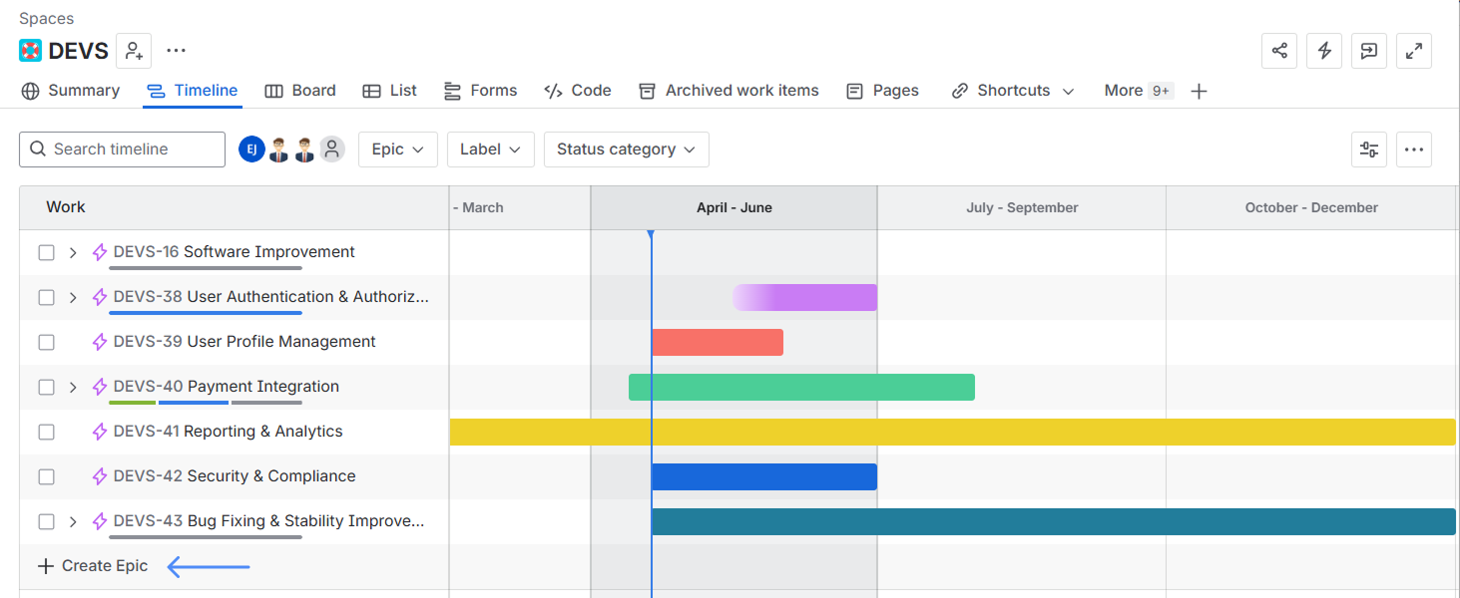The height and width of the screenshot is (598, 1460).
Task: Select the Timeline tab
Action: point(193,91)
